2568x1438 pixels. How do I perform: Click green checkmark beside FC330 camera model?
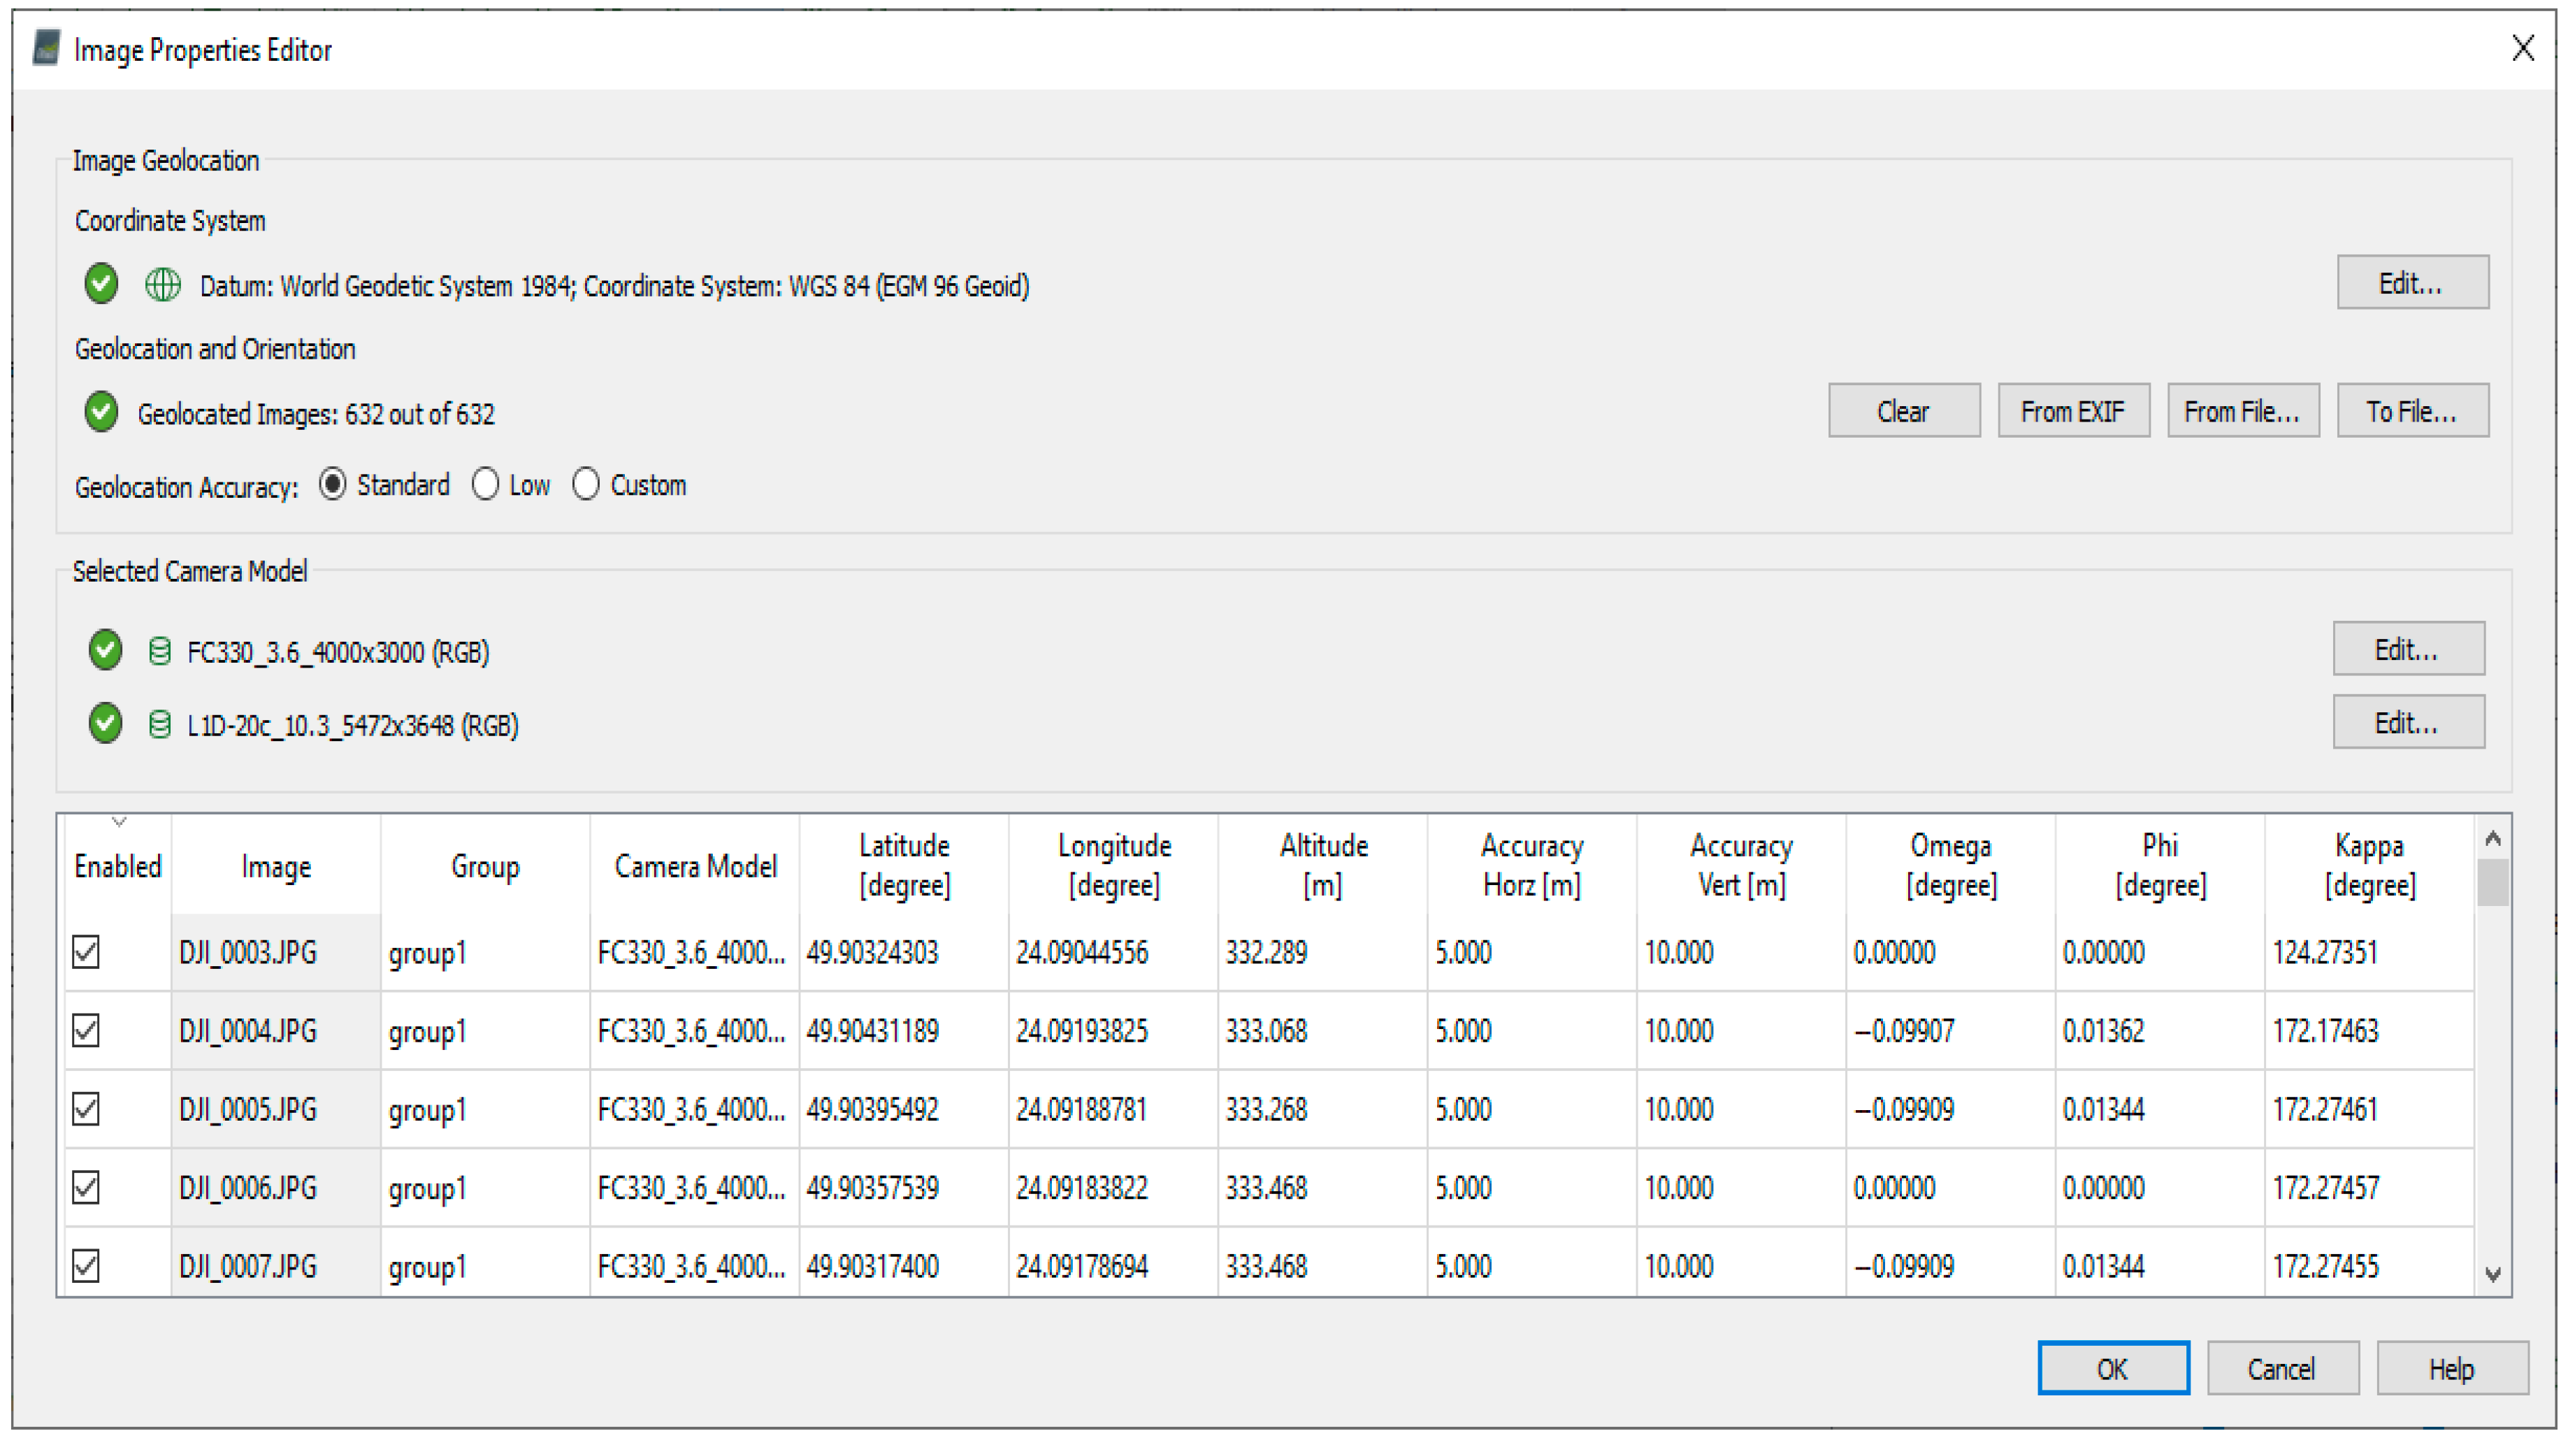tap(105, 650)
